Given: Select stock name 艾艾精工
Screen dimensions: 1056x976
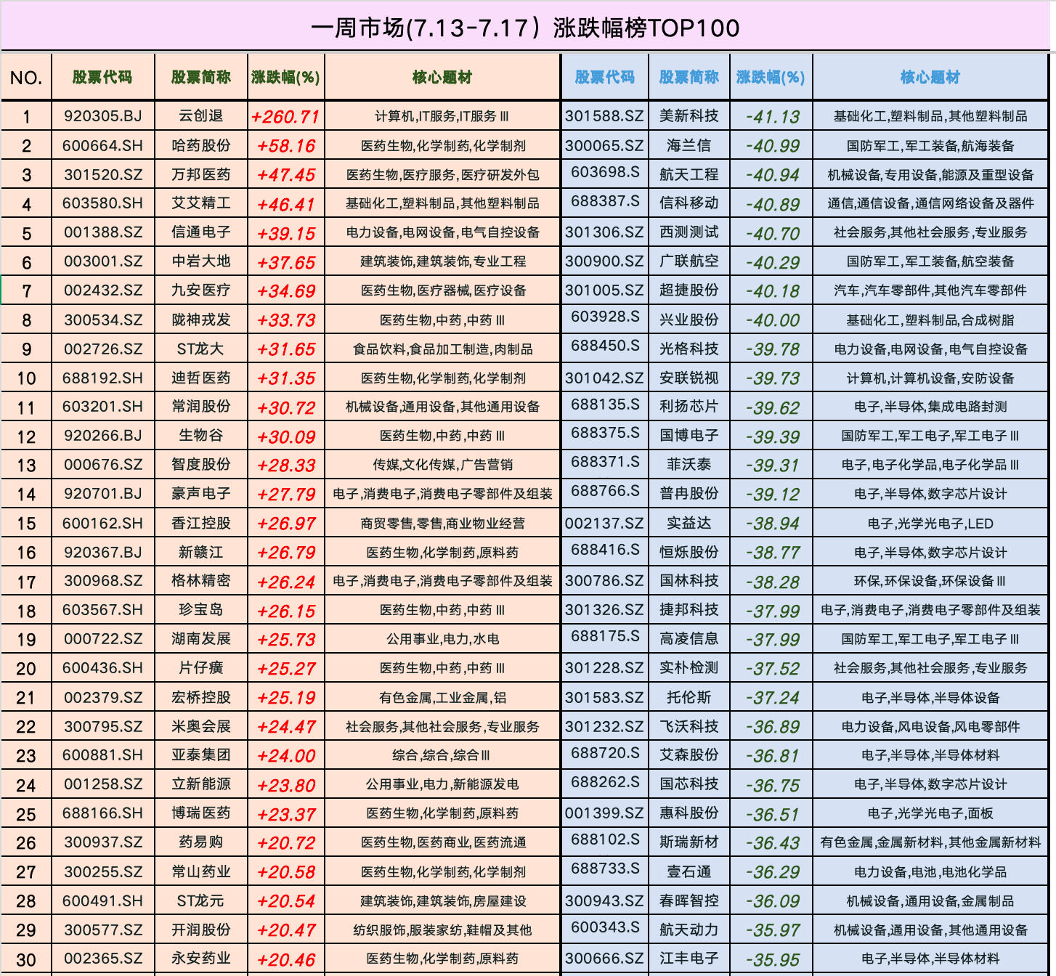Looking at the screenshot, I should click(201, 203).
